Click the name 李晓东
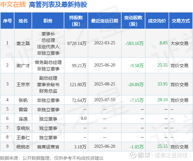Image resolution: width=193 pixels, height=161 pixels. click(x=23, y=128)
